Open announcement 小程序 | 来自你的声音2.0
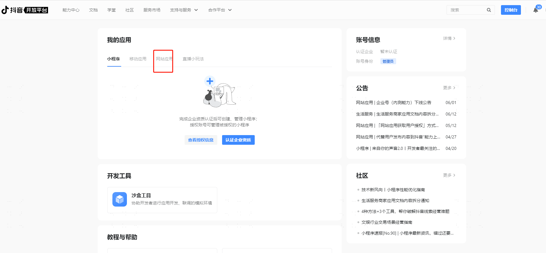This screenshot has width=546, height=253. pyautogui.click(x=398, y=148)
